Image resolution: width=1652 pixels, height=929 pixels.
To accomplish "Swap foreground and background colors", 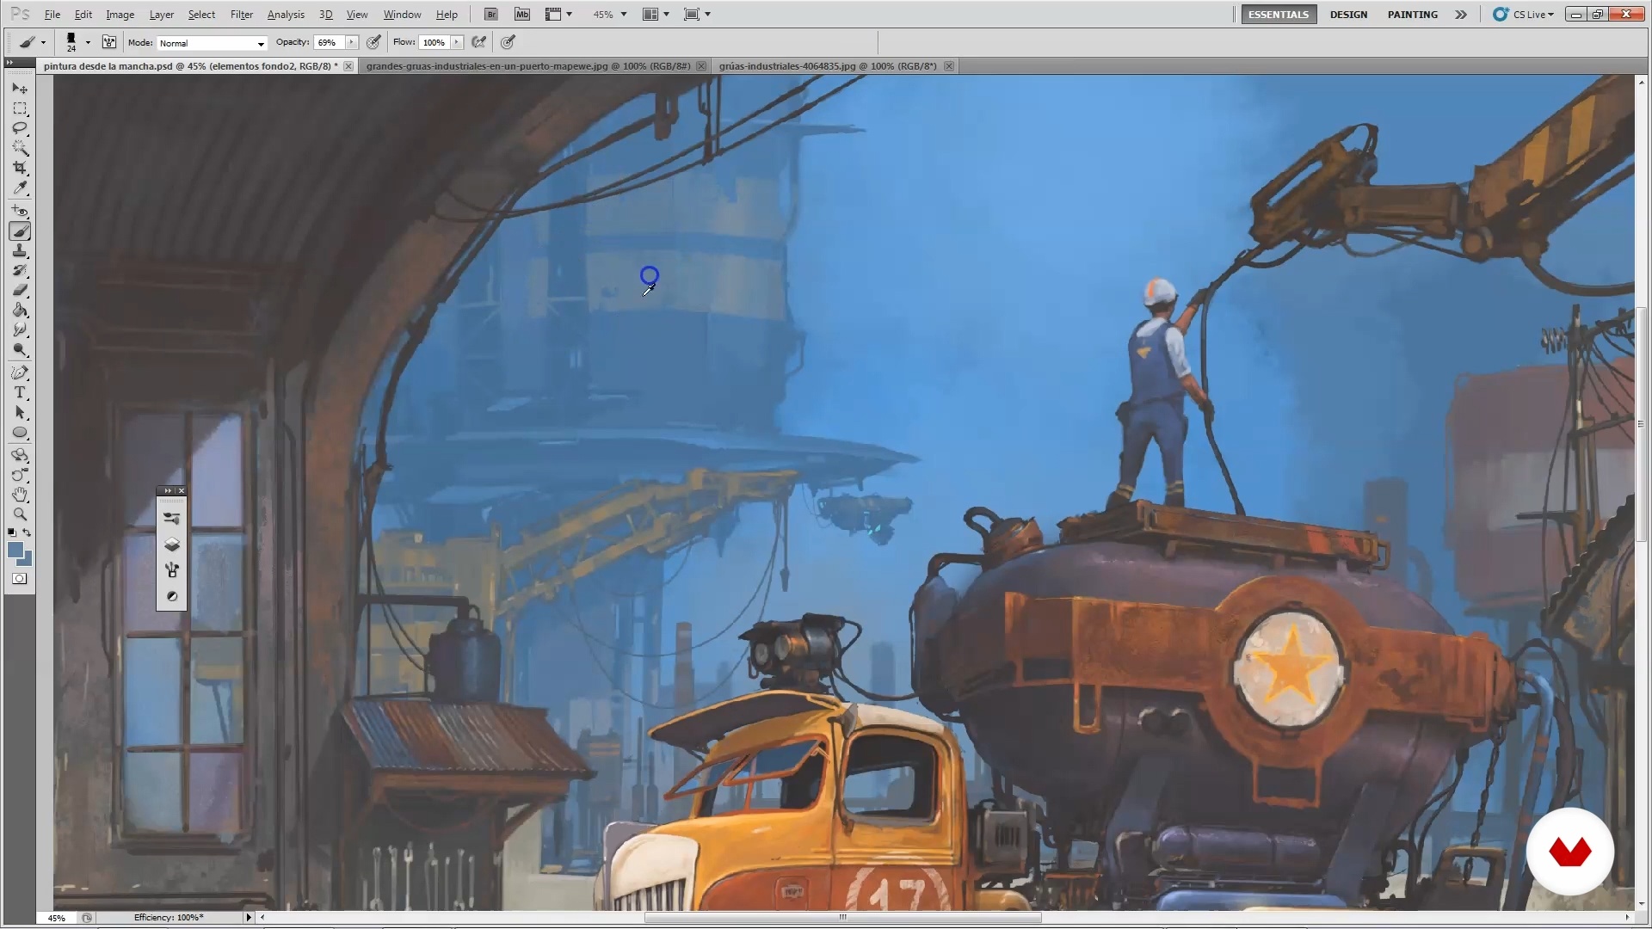I will 28,533.
